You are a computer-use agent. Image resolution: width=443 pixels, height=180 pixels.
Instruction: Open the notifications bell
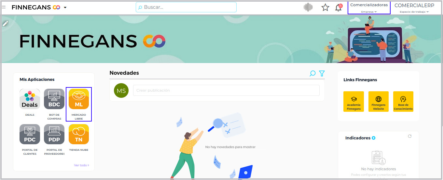pyautogui.click(x=339, y=7)
